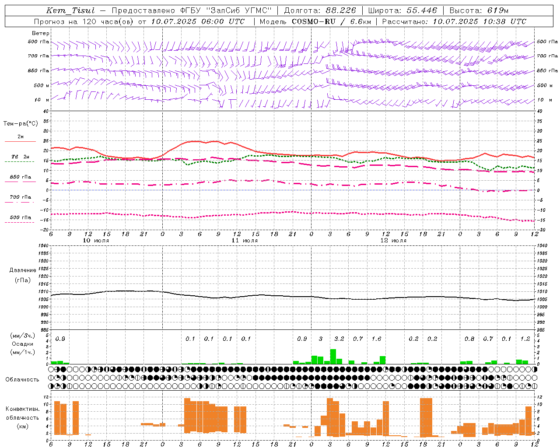Screen dimensions: 560x448
Task: Click the 1.6 precipitation amount
Action: [376, 339]
